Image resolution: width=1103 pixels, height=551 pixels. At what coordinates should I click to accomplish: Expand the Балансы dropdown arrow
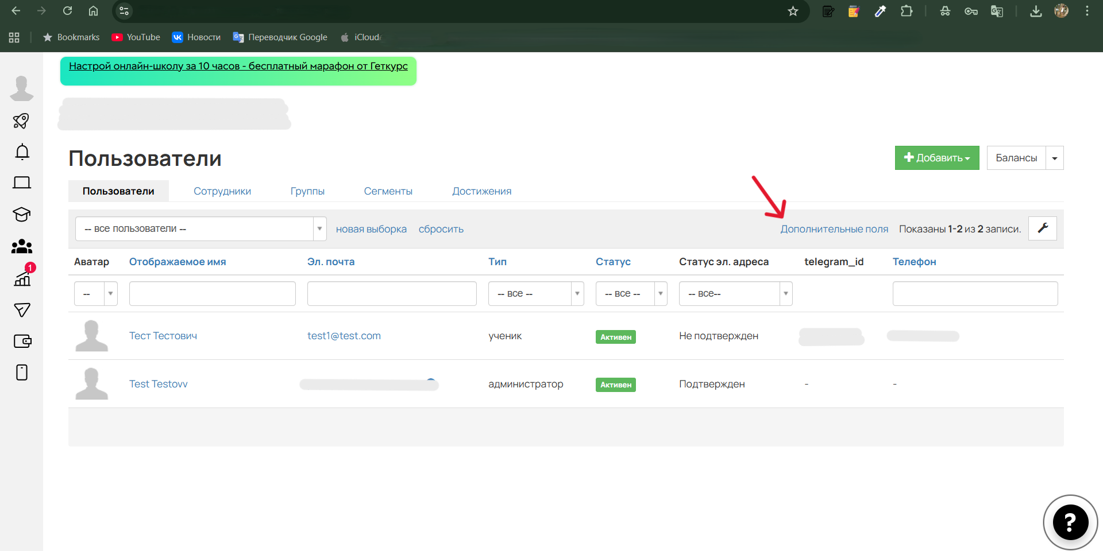[1055, 158]
